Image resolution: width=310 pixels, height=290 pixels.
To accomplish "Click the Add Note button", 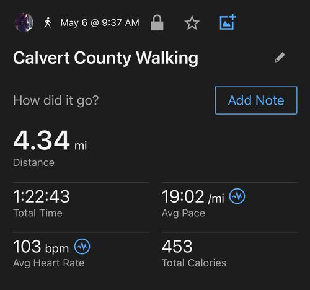I will coord(256,100).
